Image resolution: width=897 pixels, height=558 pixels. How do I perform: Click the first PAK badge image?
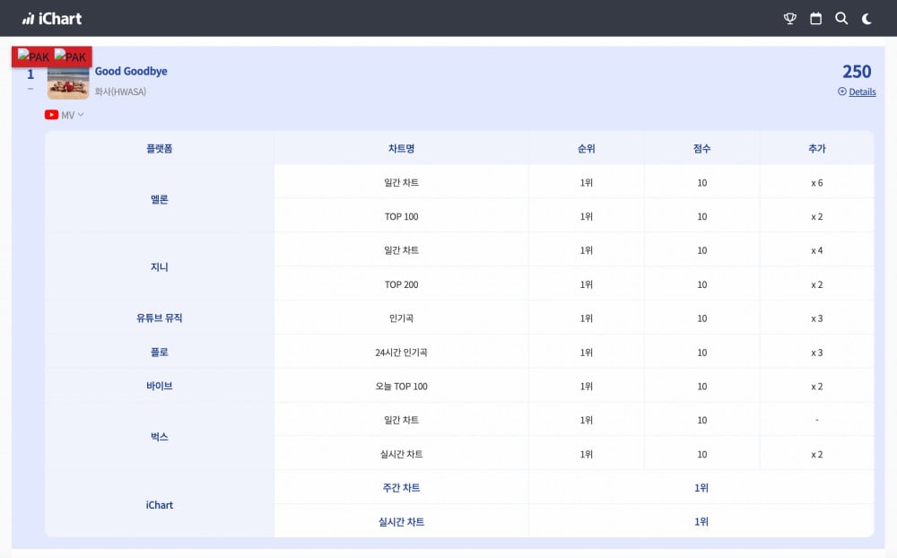click(33, 57)
